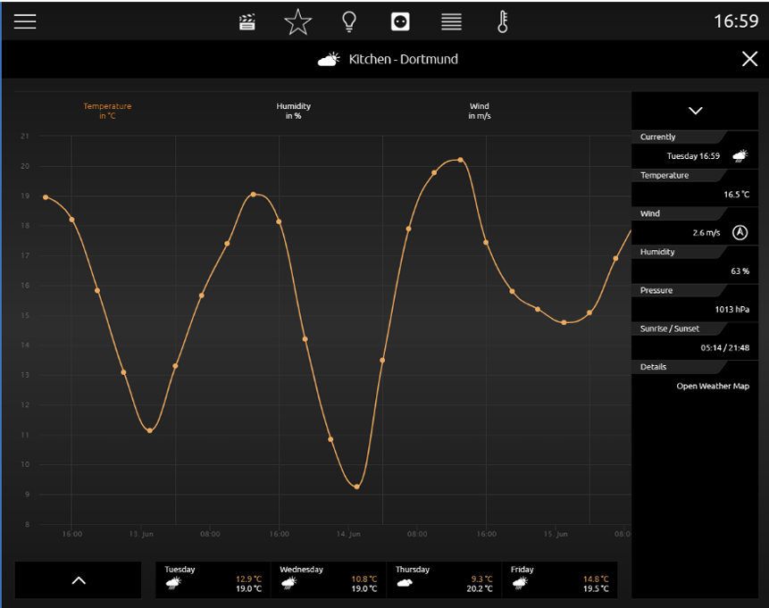This screenshot has height=608, width=769.
Task: Select the Friday forecast tile
Action: (x=559, y=579)
